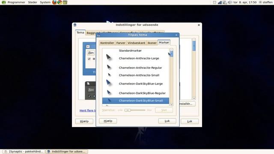Click the Indstillinger for udseende title icon
The width and height of the screenshot is (274, 154).
(x=75, y=25)
